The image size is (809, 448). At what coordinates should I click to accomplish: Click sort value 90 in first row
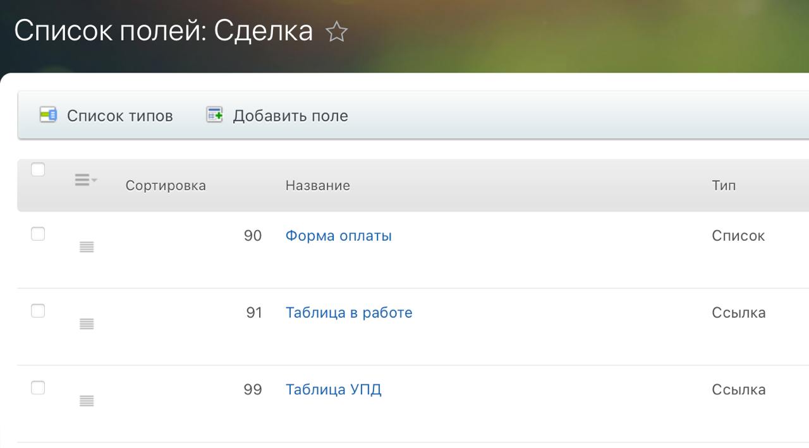(x=253, y=236)
